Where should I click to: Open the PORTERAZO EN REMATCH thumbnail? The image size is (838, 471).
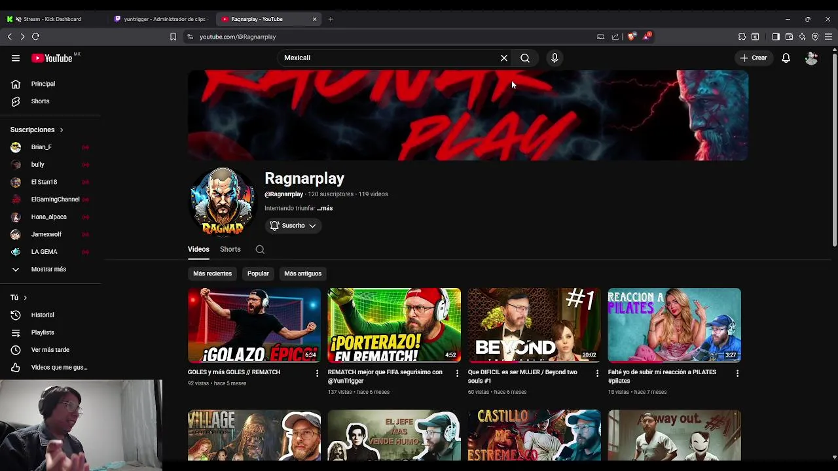click(394, 325)
